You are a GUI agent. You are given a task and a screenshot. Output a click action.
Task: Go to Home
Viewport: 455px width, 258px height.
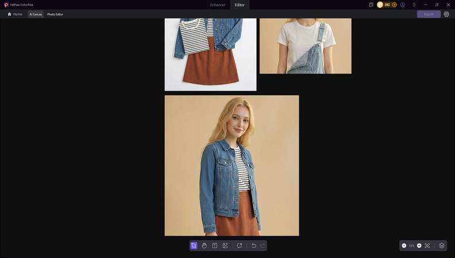(15, 14)
